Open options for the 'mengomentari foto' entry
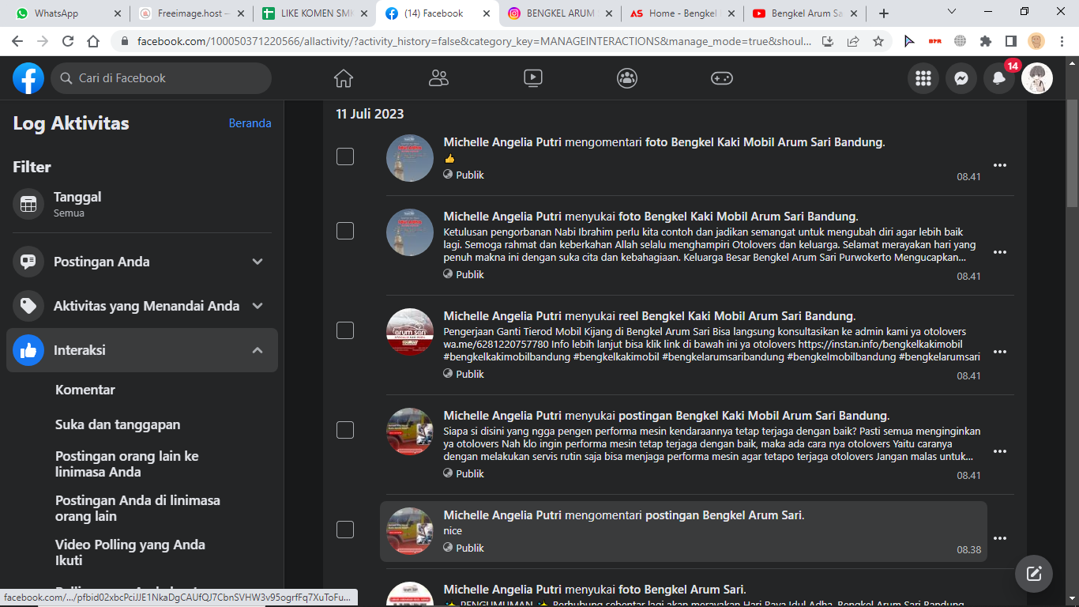The image size is (1079, 607). [1000, 165]
